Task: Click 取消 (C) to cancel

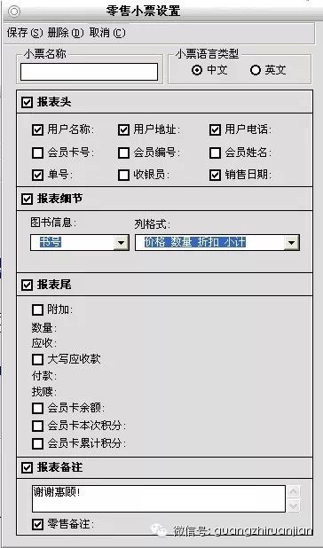Action: tap(107, 33)
